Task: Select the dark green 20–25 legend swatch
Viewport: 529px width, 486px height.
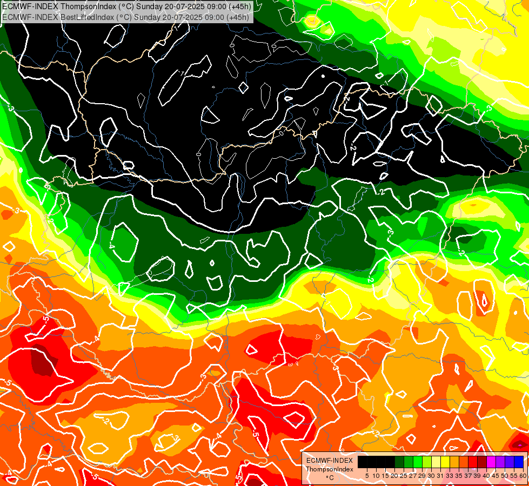Action: coord(399,462)
